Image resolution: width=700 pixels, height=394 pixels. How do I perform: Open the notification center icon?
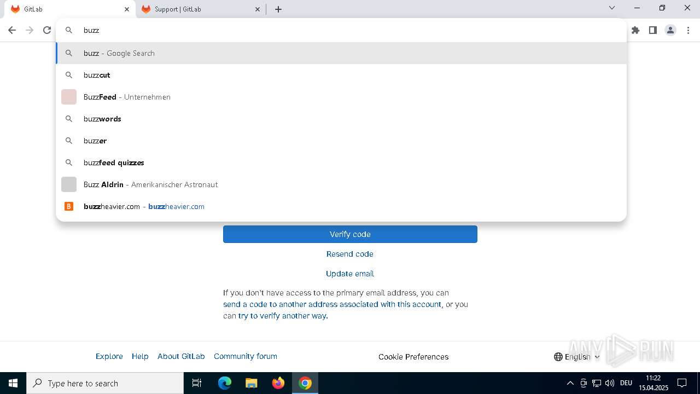682,383
